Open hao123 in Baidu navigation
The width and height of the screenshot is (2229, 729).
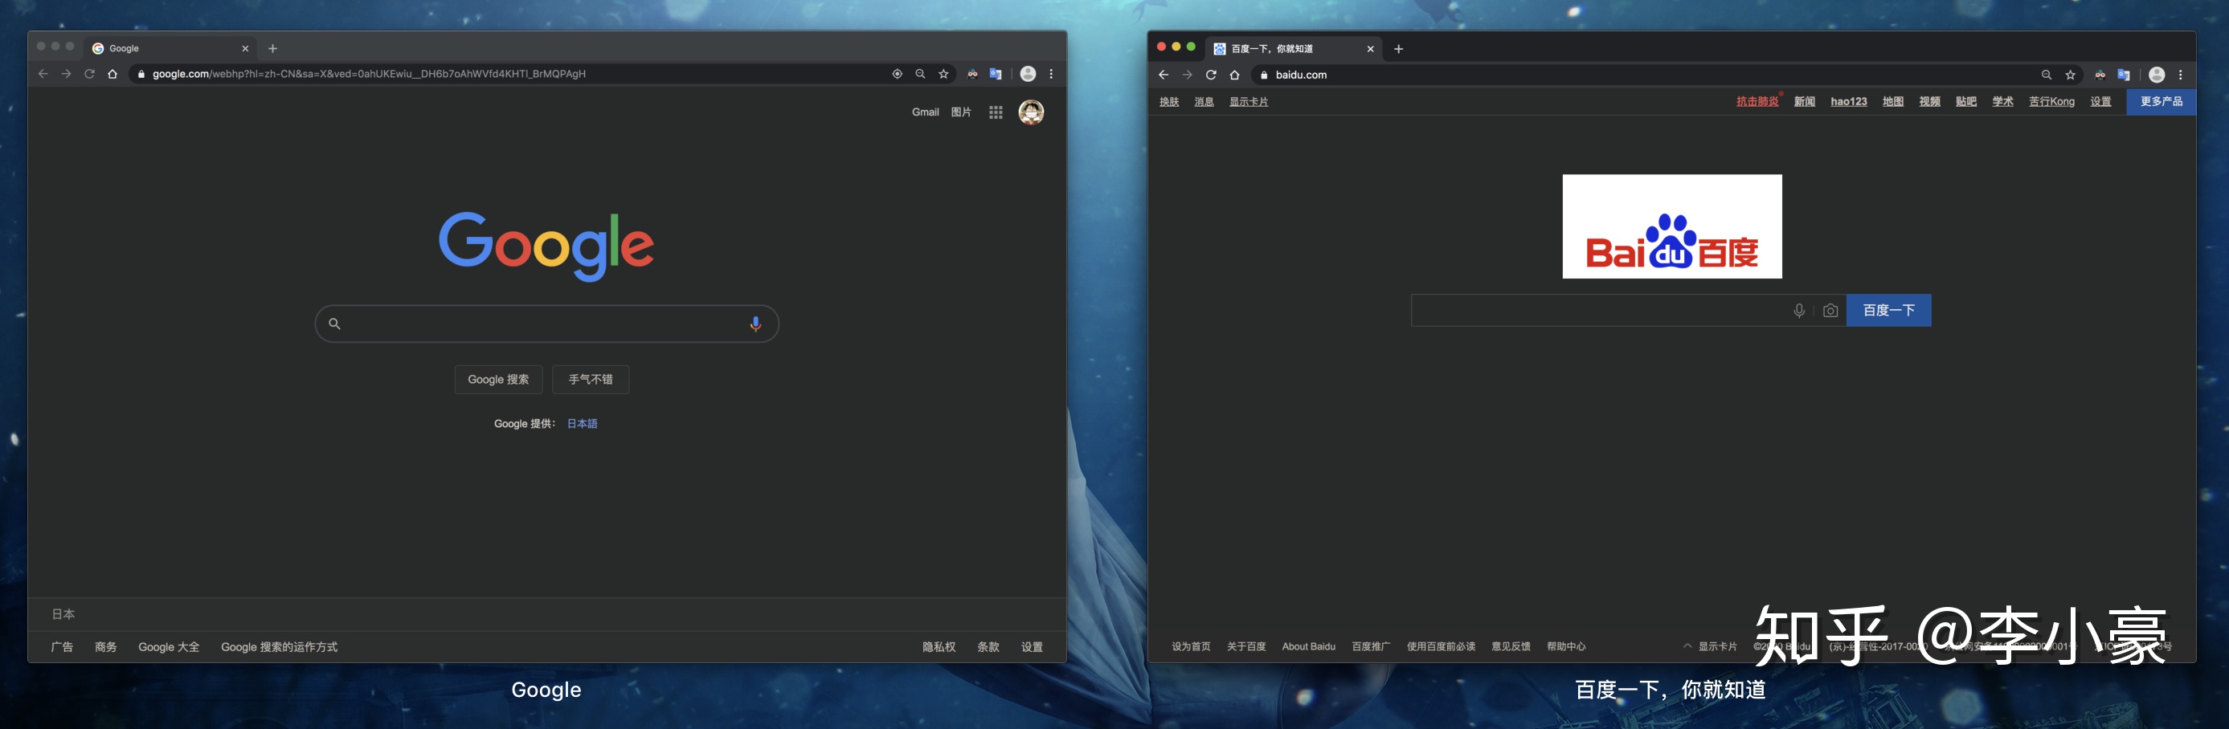[1848, 102]
